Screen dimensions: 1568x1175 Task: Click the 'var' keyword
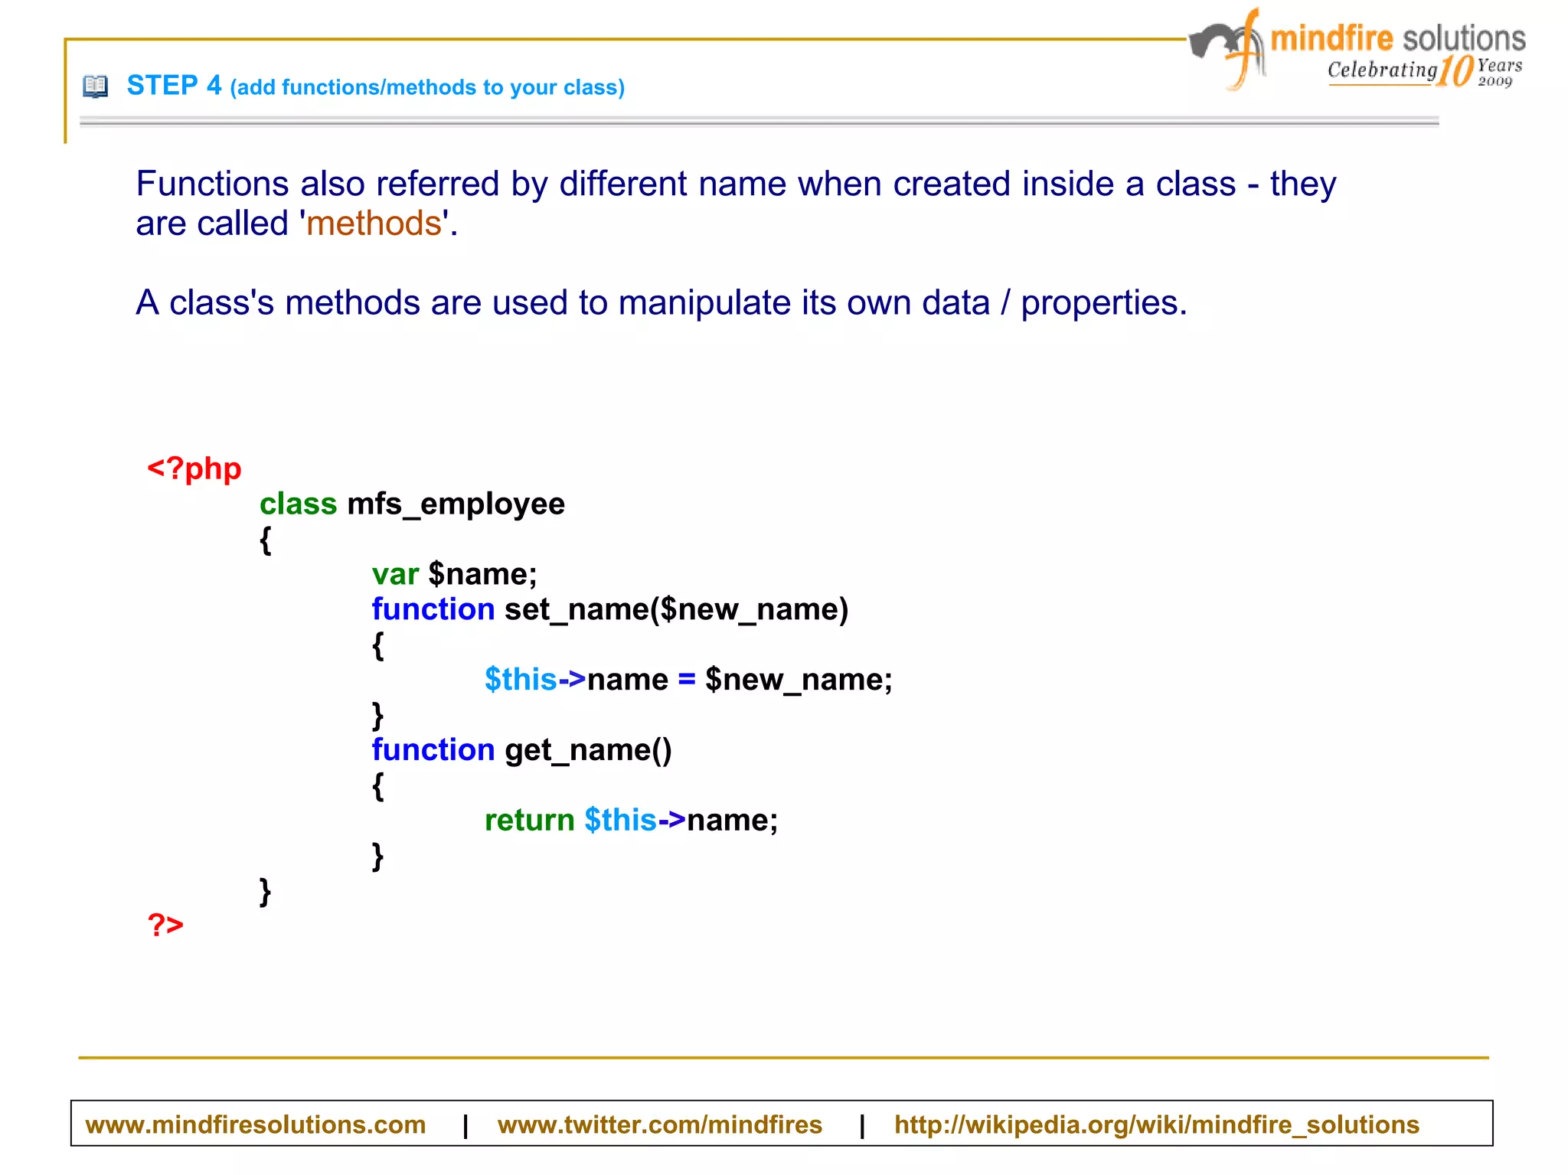coord(395,574)
